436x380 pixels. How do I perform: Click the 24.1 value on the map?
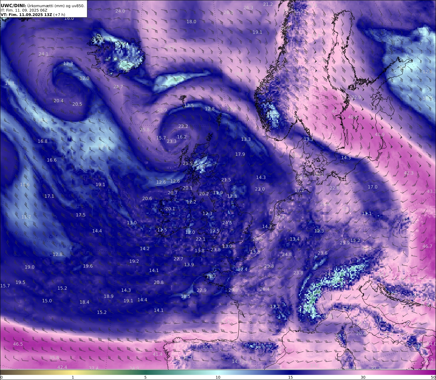[44, 54]
